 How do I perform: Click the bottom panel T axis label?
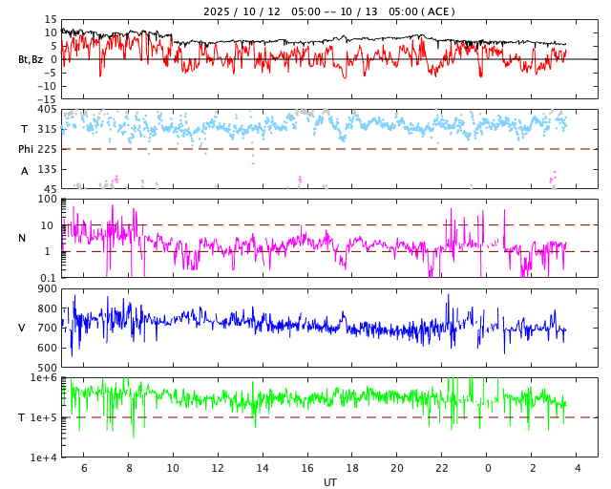click(22, 417)
